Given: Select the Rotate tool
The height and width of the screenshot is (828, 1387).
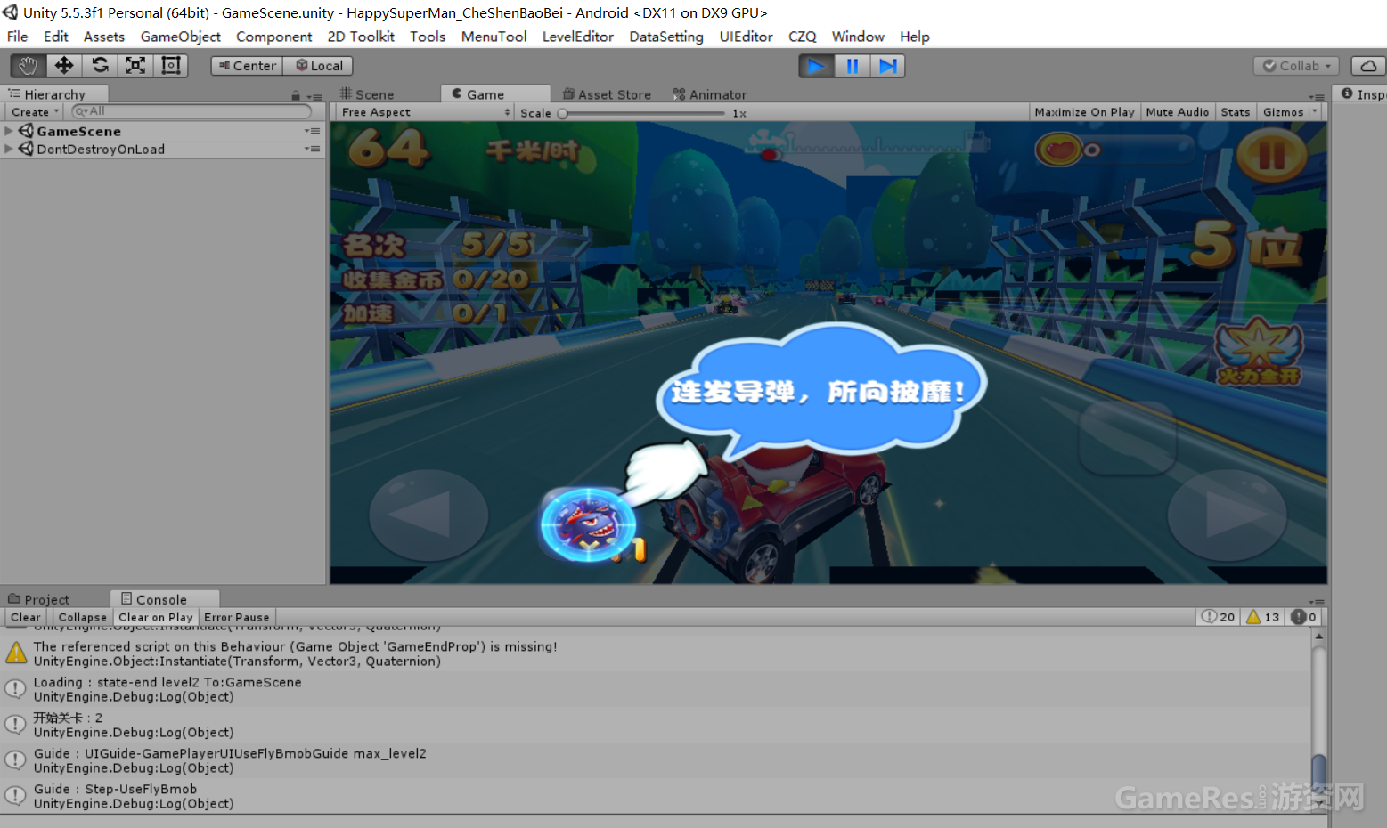Looking at the screenshot, I should (100, 66).
